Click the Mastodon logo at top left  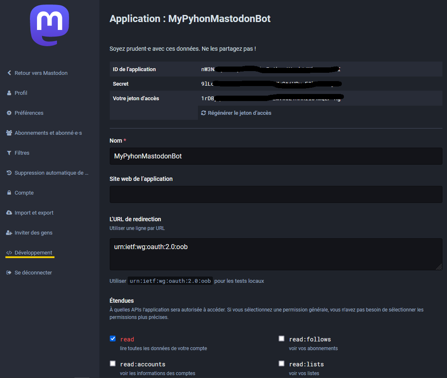coord(49,25)
